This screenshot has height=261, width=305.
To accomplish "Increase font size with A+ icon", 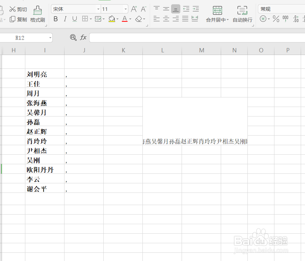I will tap(134, 9).
